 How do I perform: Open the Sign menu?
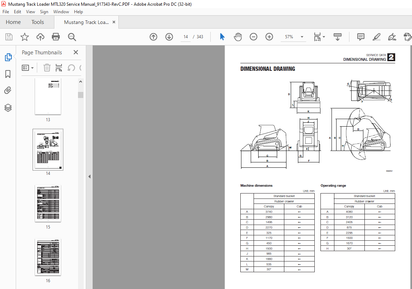(x=44, y=12)
